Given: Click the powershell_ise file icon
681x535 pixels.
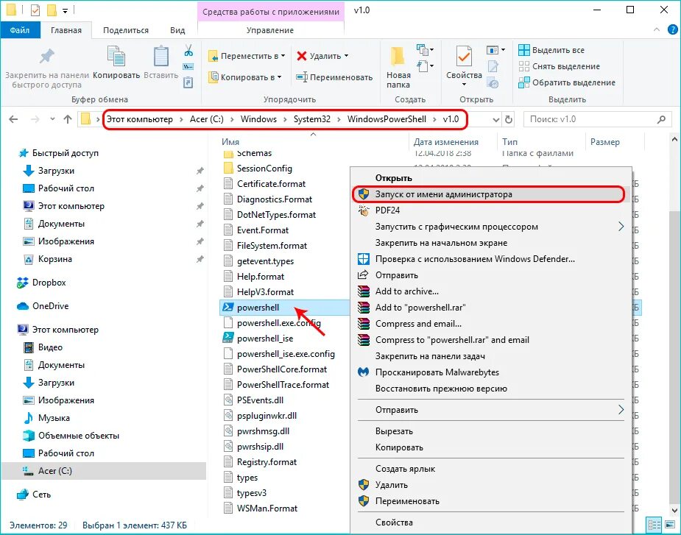Looking at the screenshot, I should tap(228, 339).
